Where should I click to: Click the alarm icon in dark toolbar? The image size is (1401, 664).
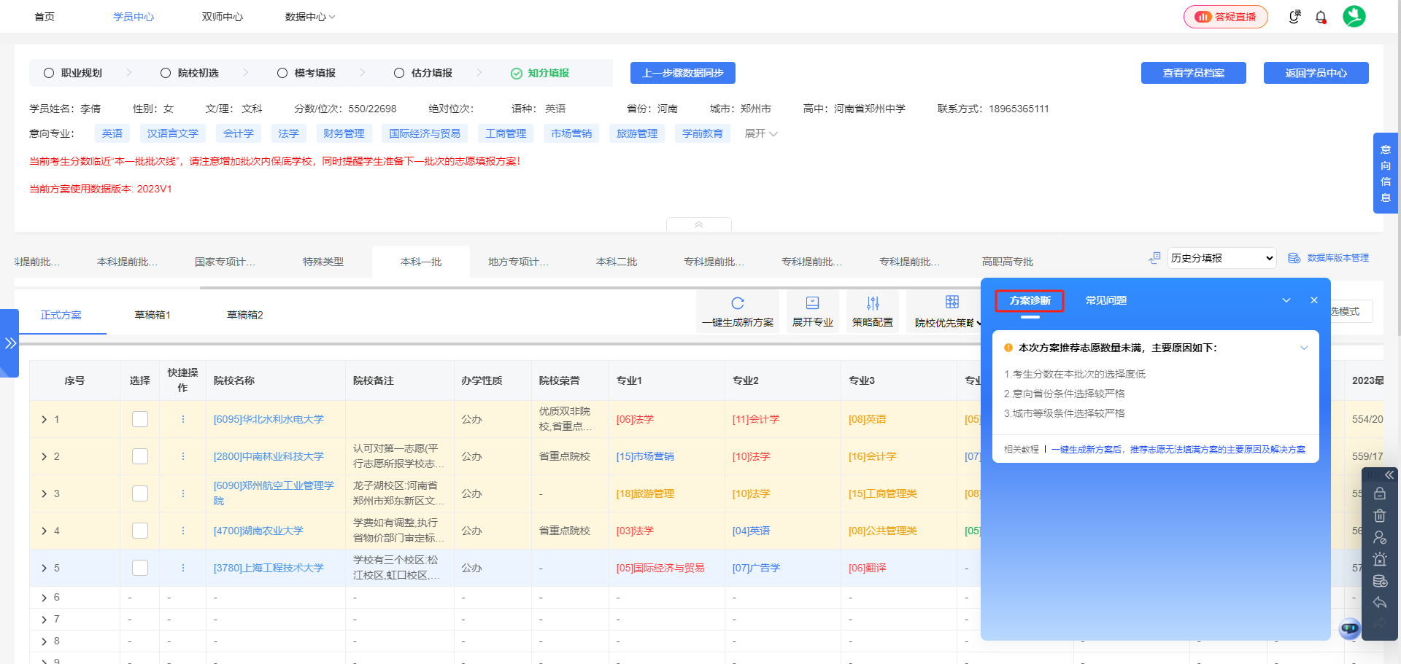click(x=1380, y=559)
